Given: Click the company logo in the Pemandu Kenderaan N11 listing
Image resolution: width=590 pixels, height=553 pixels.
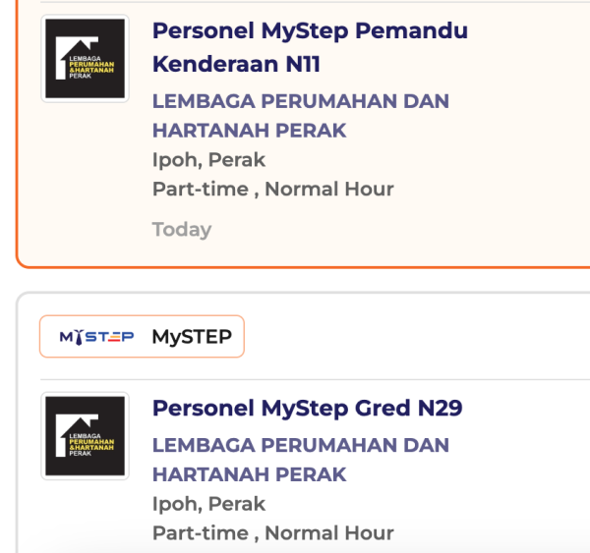Looking at the screenshot, I should coord(85,58).
